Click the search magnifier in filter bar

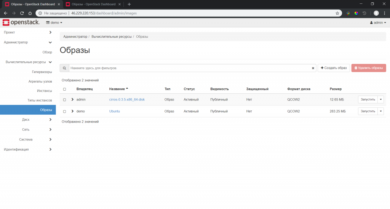(x=64, y=68)
